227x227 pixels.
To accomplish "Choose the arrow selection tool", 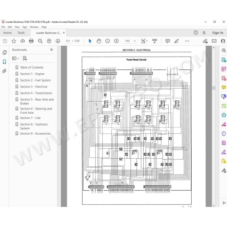I will (x=90, y=41).
